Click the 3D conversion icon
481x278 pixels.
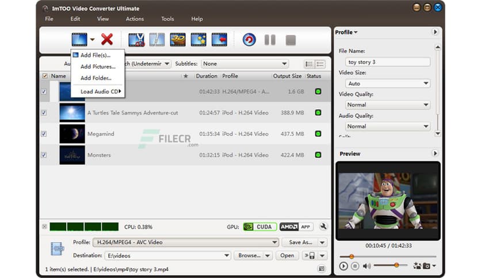178,40
